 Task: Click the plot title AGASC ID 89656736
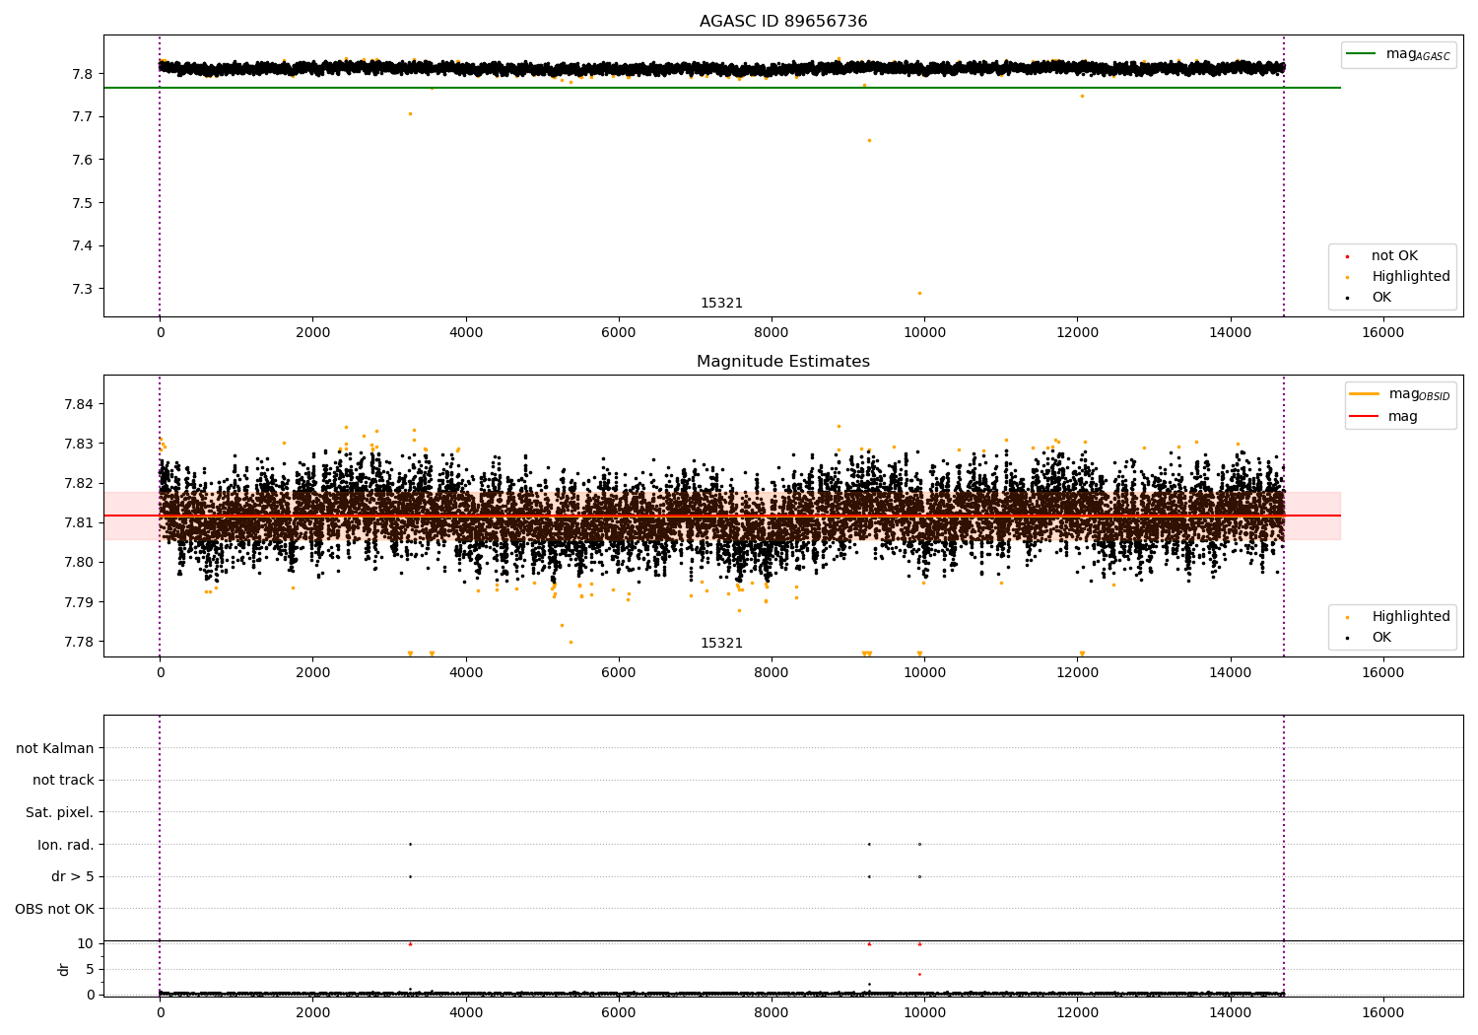783,22
